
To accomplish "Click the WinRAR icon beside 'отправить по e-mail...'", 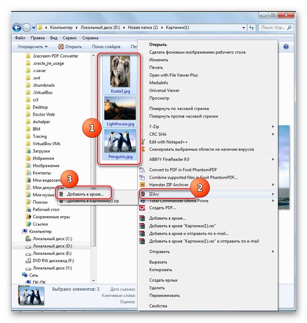I will tap(142, 233).
